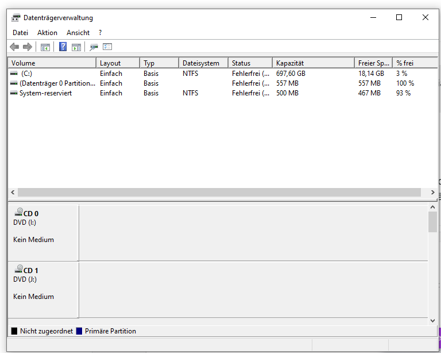Click the 500 MB capacity cell
441x353 pixels.
[x=287, y=93]
